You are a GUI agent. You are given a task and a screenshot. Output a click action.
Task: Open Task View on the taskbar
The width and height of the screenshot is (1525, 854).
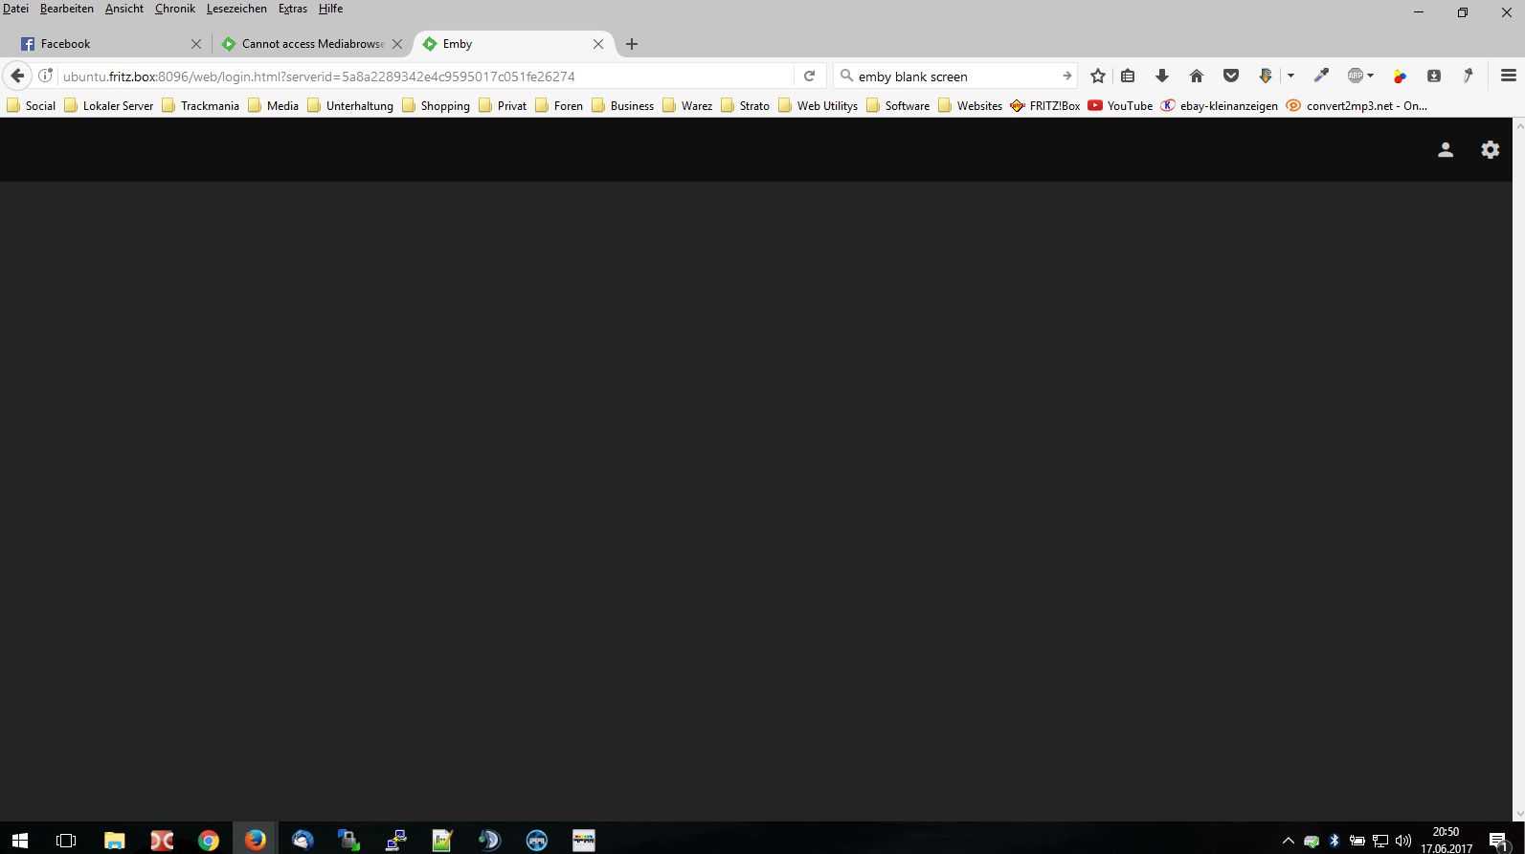point(66,841)
